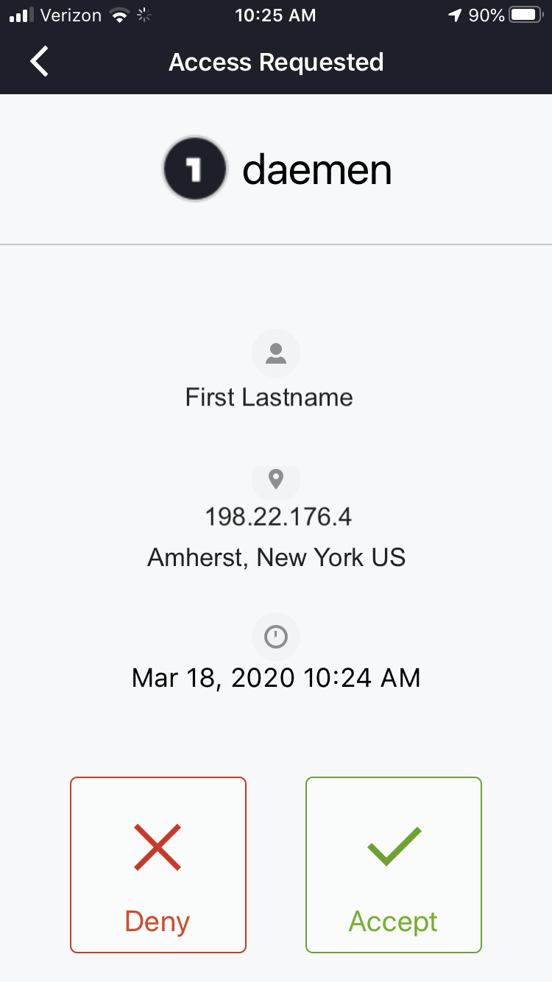Tap the green checkmark accept icon
552x982 pixels.
tap(394, 846)
